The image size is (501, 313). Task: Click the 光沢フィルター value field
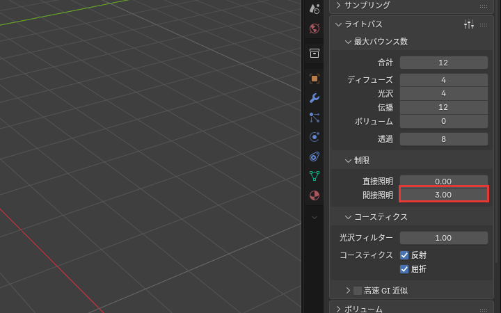point(444,238)
